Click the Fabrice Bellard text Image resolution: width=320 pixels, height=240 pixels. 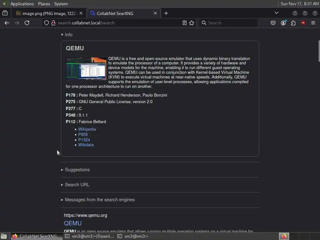tap(92, 122)
